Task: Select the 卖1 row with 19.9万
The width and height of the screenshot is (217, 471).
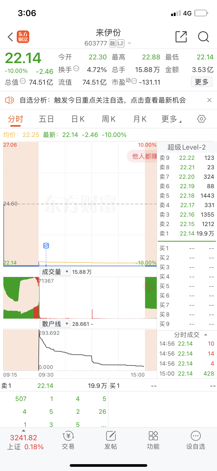Action: pos(187,233)
